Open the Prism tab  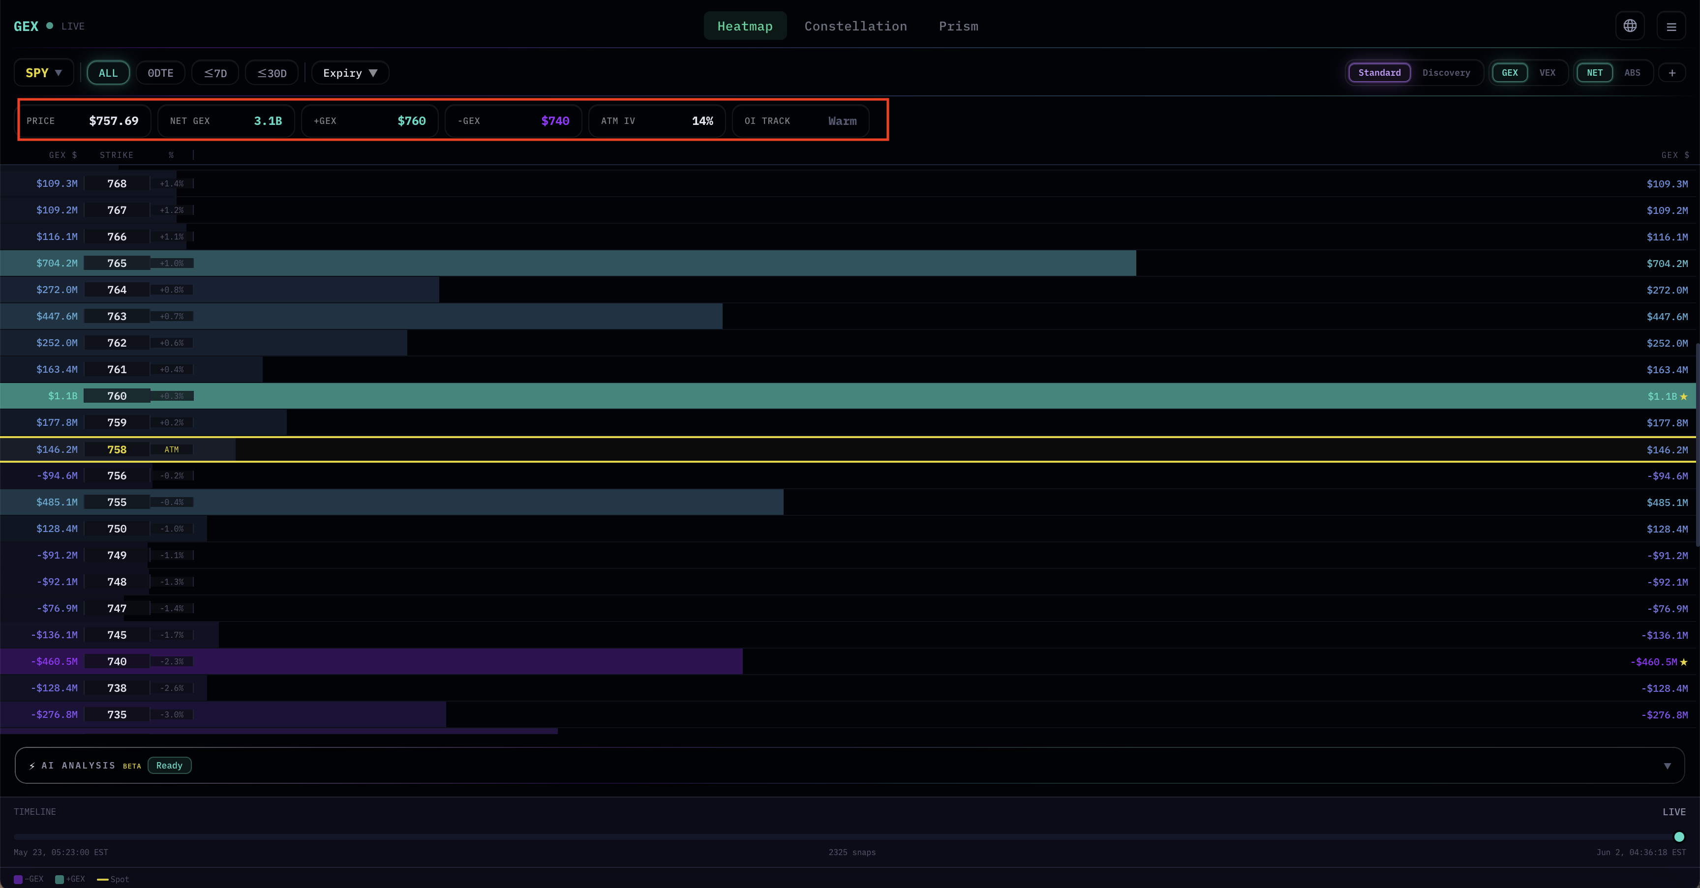coord(958,26)
